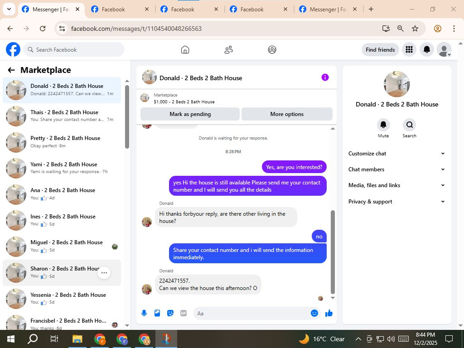
Task: Open the Groups icon in top navigation
Action: [272, 49]
